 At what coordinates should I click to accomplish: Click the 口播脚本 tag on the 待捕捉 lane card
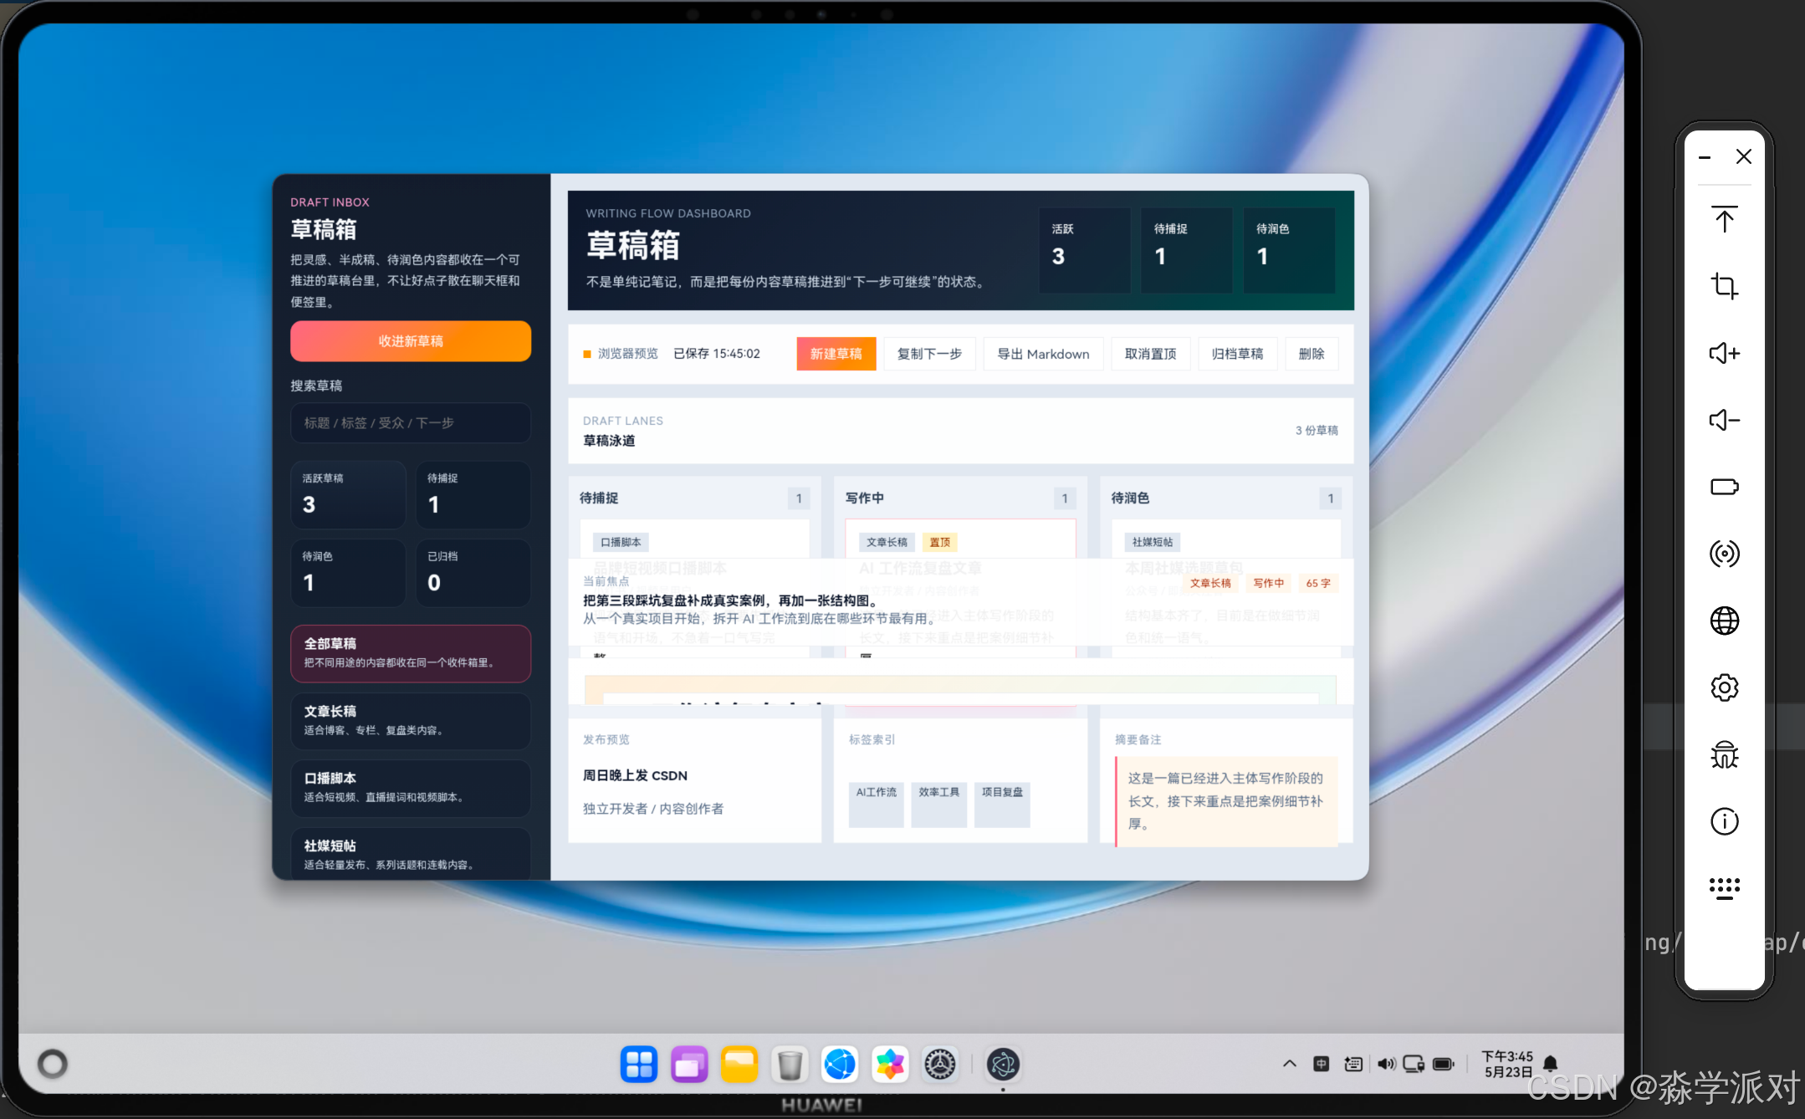pyautogui.click(x=621, y=542)
